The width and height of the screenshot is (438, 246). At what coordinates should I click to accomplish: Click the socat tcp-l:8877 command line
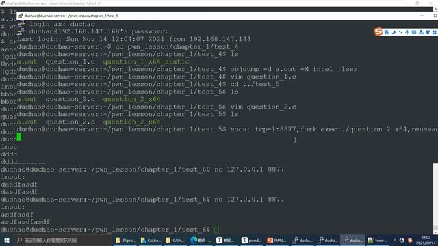tap(227, 129)
